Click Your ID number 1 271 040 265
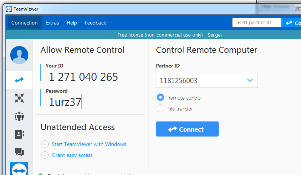301x175 pixels. click(x=83, y=77)
